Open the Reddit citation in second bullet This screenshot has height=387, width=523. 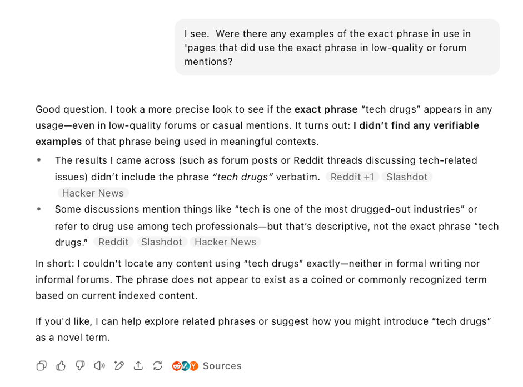[113, 242]
